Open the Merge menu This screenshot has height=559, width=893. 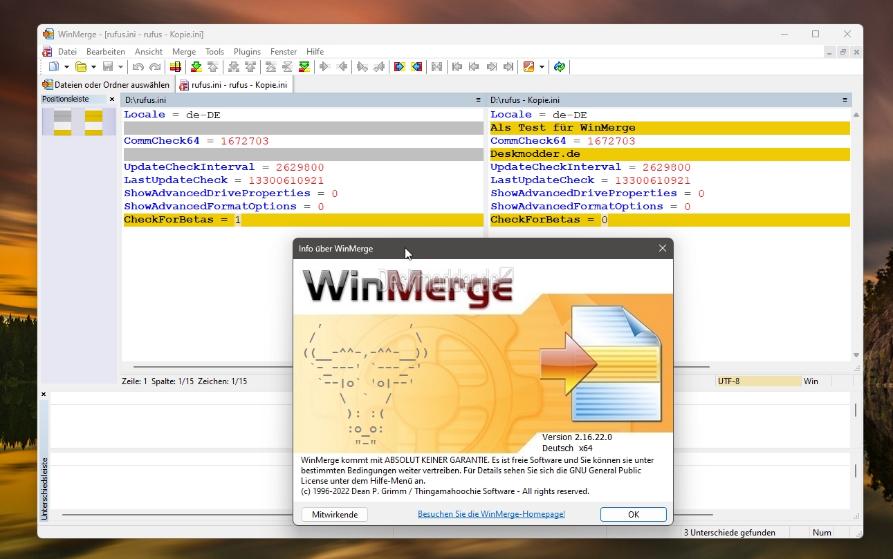pos(184,52)
